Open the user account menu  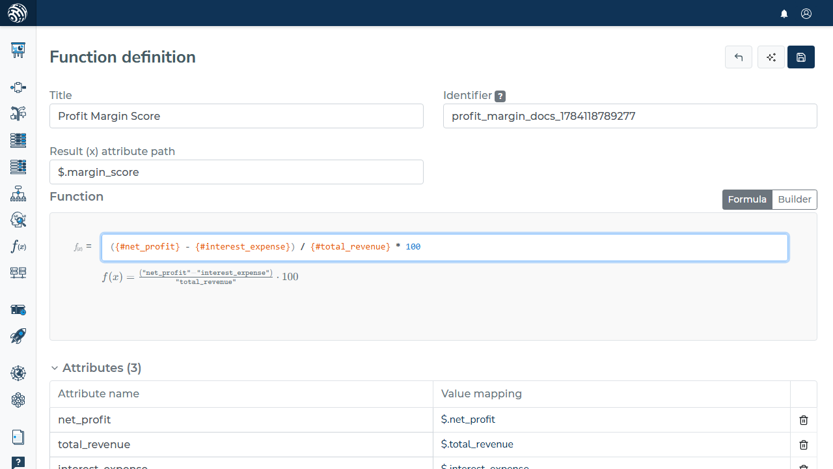[x=806, y=14]
